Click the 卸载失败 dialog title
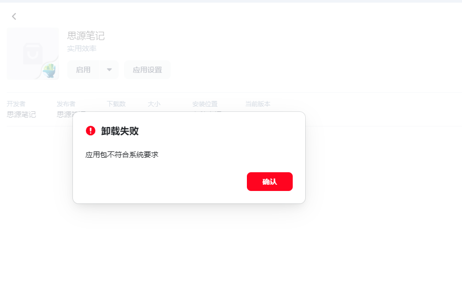This screenshot has width=462, height=281. click(120, 131)
